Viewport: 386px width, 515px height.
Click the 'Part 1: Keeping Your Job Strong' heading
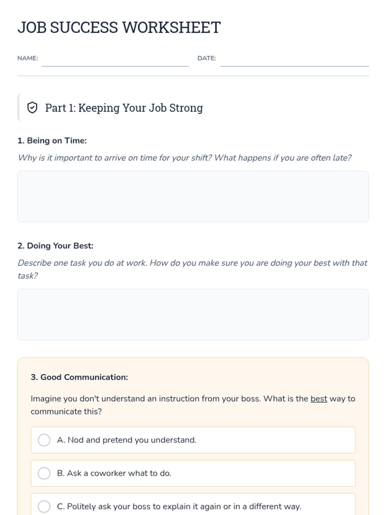(x=124, y=108)
